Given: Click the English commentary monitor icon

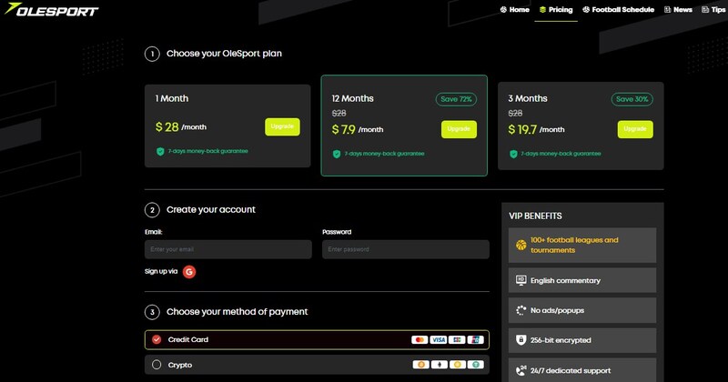Looking at the screenshot, I should (x=521, y=279).
